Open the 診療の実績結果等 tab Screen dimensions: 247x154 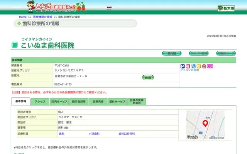137,102
